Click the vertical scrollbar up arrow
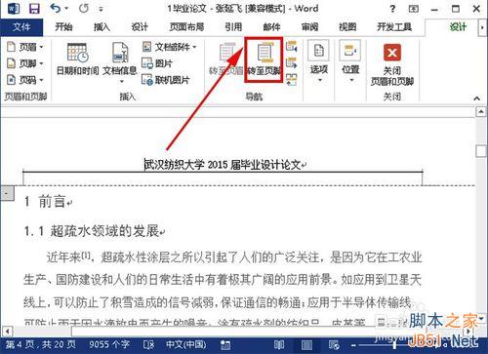488x354 pixels. 481,112
